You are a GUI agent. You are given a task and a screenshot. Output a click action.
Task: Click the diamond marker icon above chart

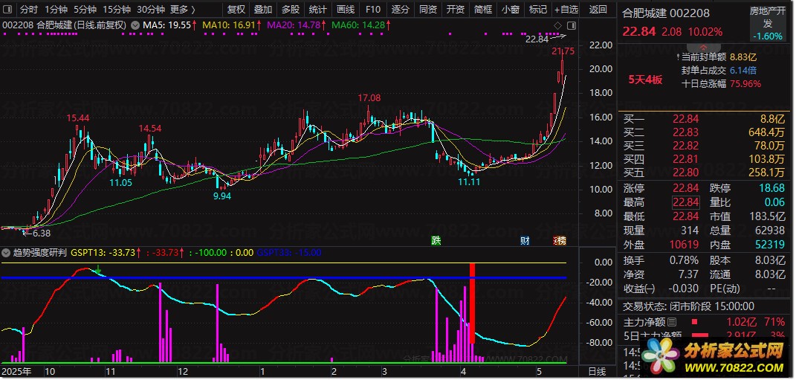(x=558, y=25)
